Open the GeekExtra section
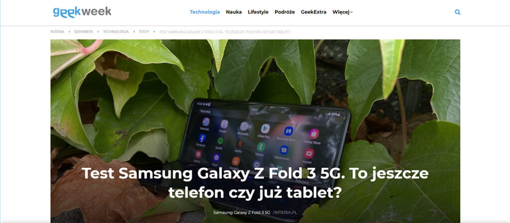 314,12
